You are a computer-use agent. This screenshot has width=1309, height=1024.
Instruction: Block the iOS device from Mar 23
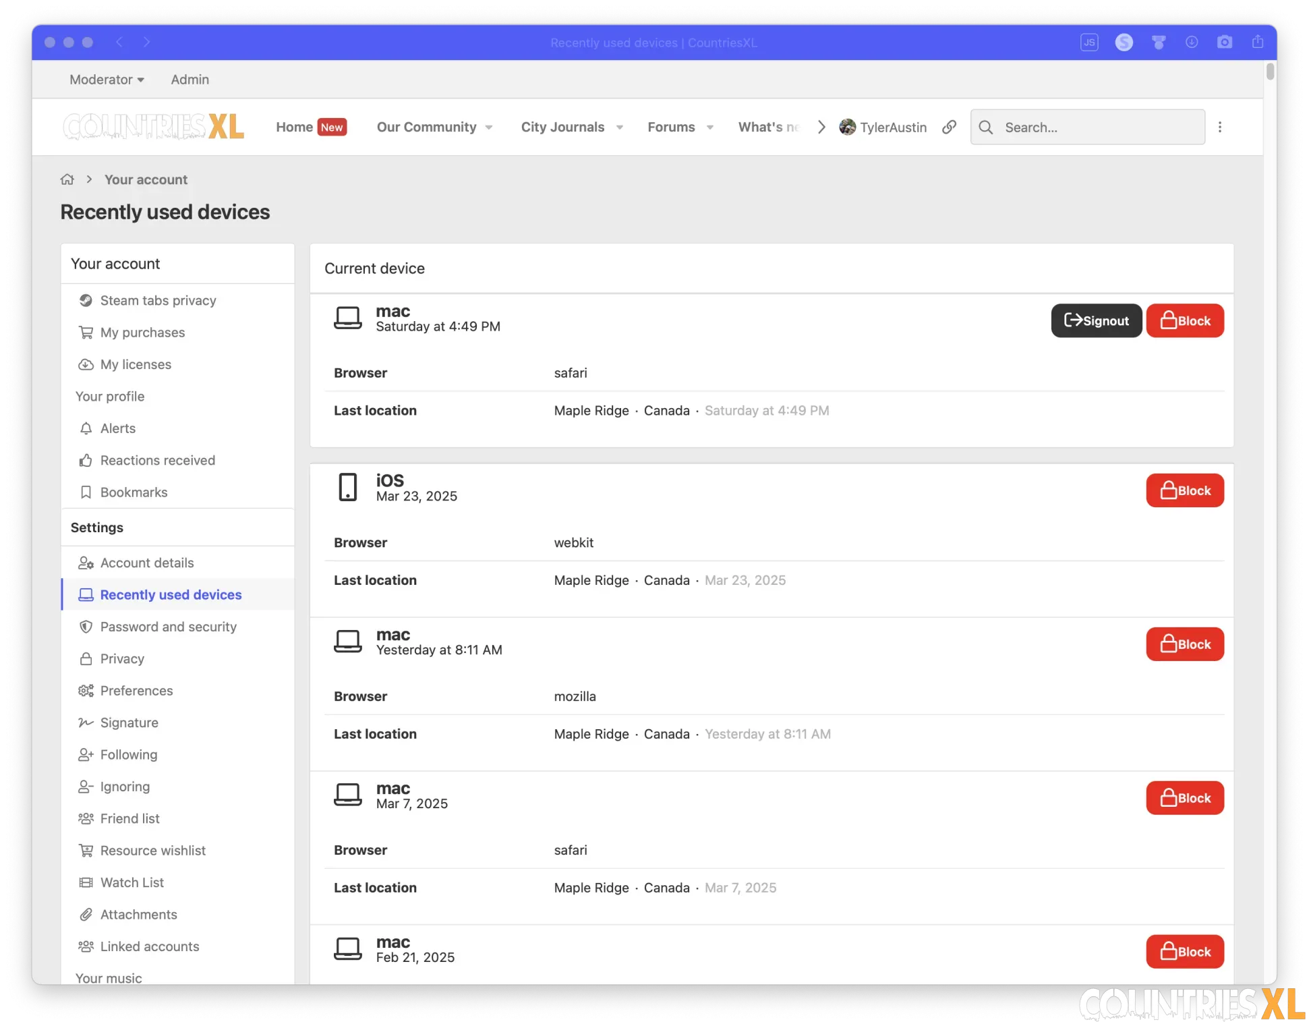[1184, 490]
